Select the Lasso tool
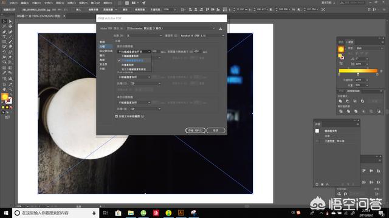389x218 pixels. point(10,27)
